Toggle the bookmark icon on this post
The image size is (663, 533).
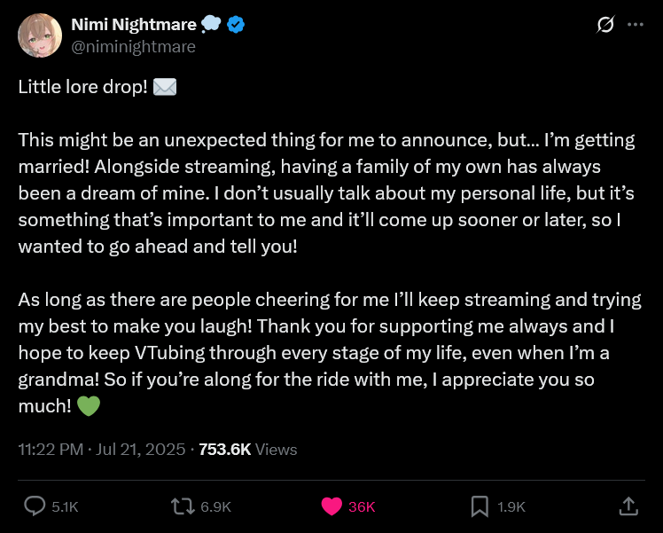[480, 506]
